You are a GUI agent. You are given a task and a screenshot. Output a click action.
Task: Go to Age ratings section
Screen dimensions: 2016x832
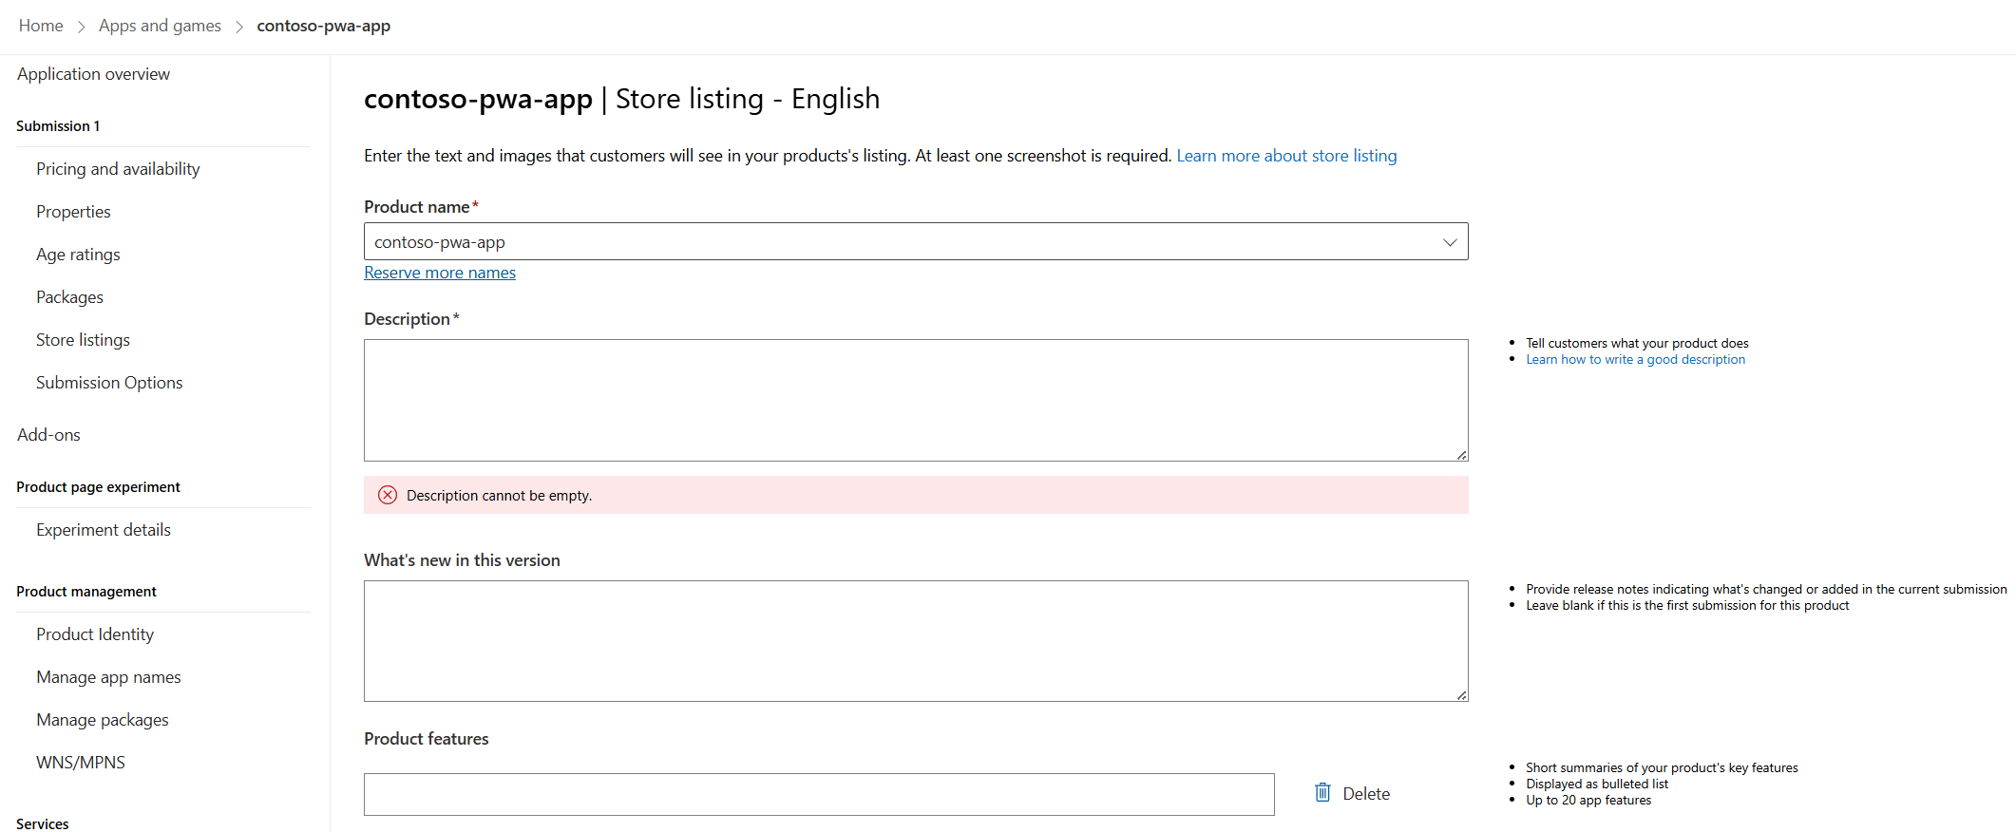click(x=78, y=255)
